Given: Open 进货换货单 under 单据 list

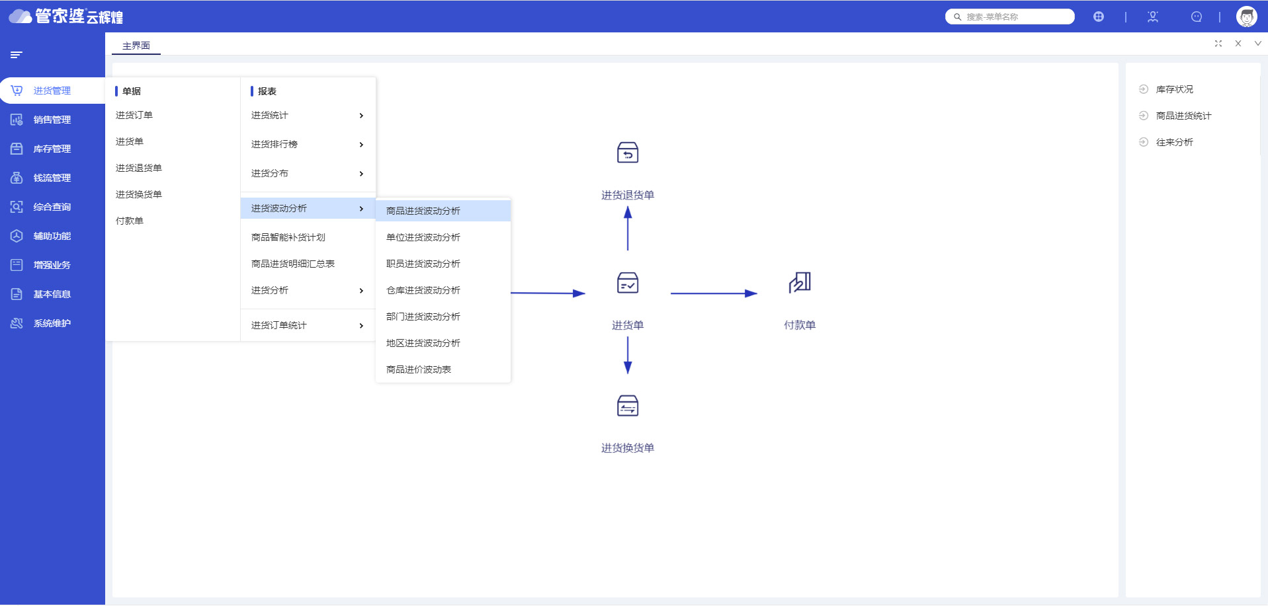Looking at the screenshot, I should 139,194.
